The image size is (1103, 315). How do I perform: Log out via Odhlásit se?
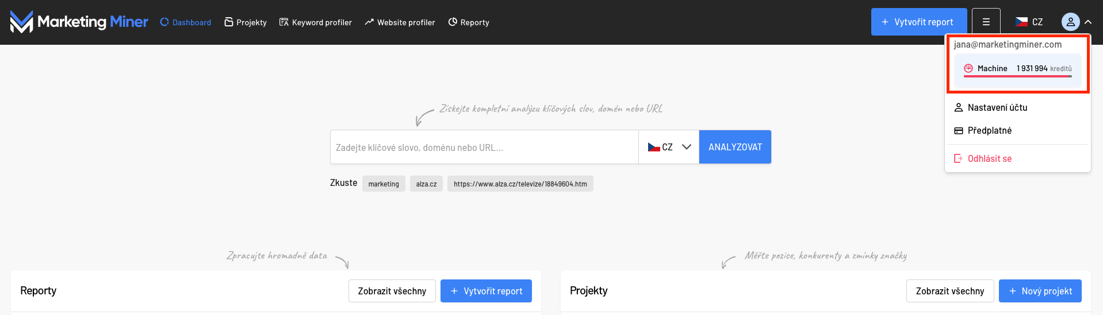pyautogui.click(x=989, y=158)
